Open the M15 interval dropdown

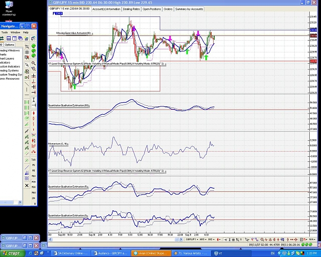click(203, 240)
